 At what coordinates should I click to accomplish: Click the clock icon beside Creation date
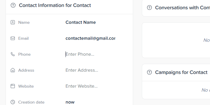pyautogui.click(x=13, y=102)
